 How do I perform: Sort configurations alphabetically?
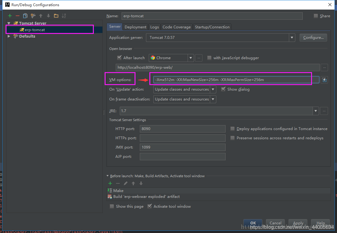tap(64, 16)
